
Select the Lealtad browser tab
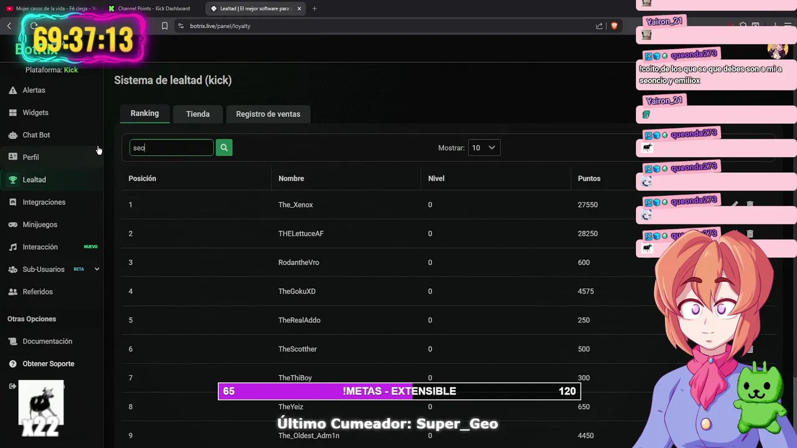(255, 9)
